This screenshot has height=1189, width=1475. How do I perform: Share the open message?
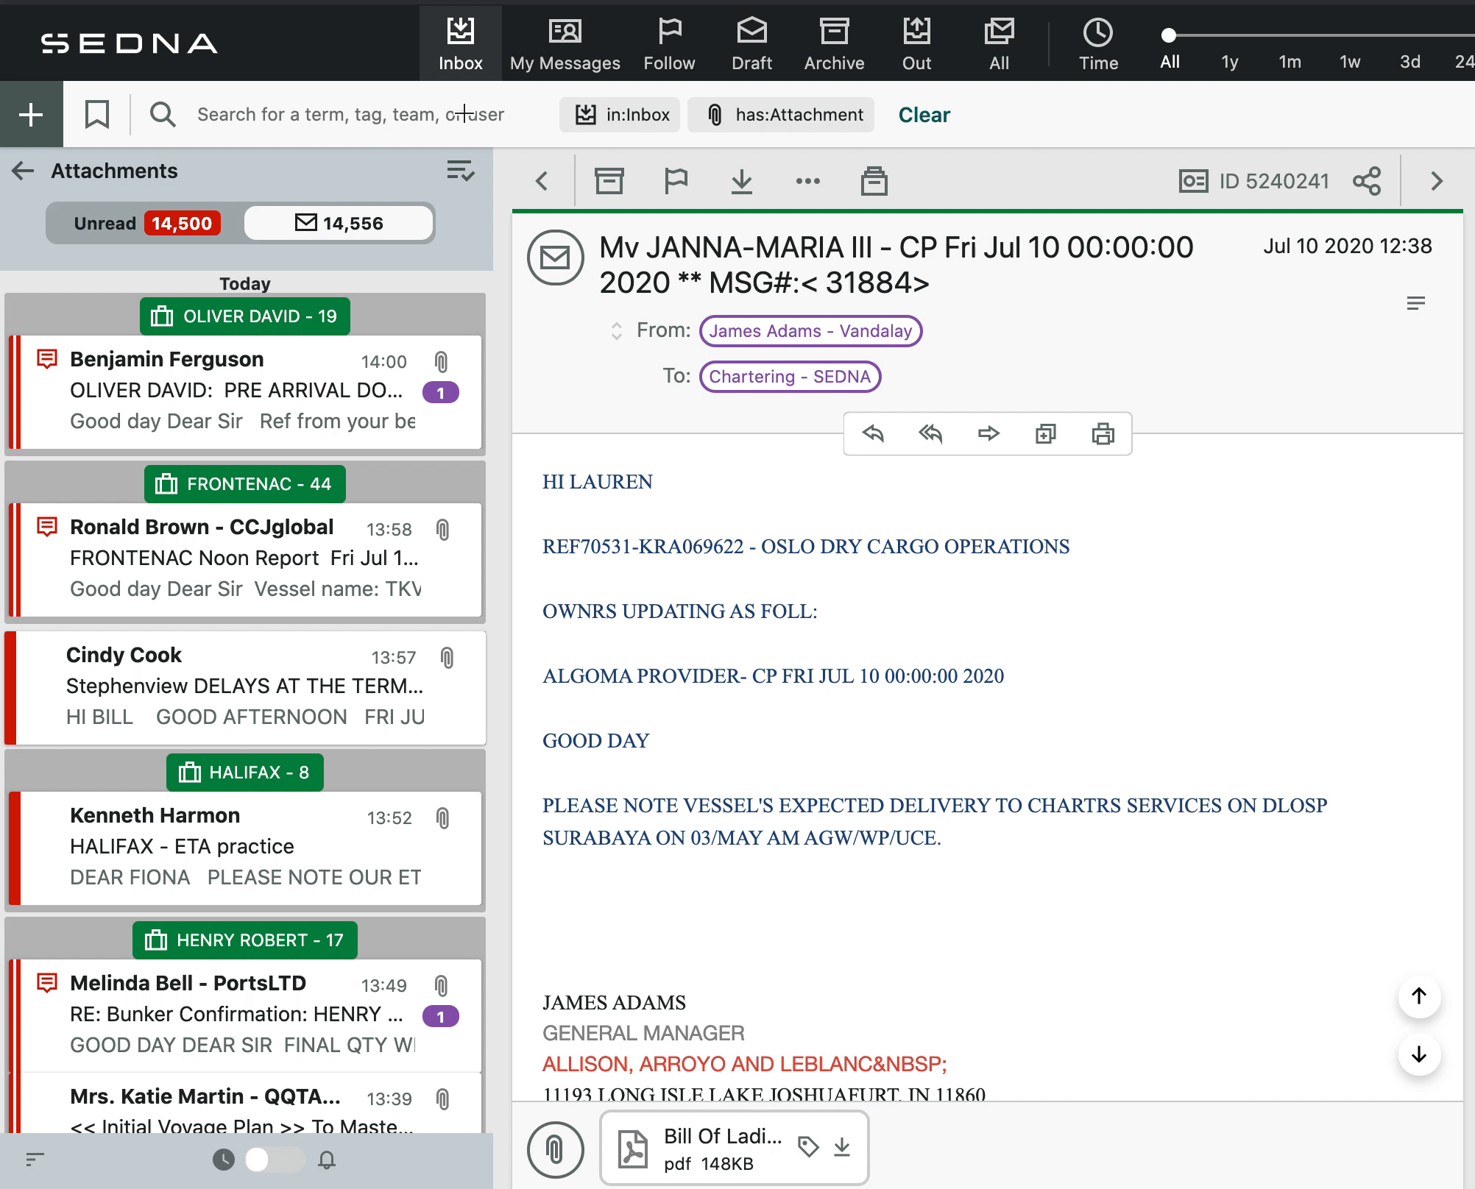pos(1367,181)
